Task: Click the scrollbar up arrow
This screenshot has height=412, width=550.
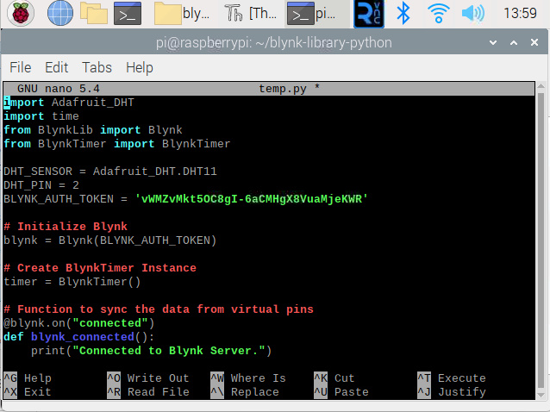Action: coord(541,85)
